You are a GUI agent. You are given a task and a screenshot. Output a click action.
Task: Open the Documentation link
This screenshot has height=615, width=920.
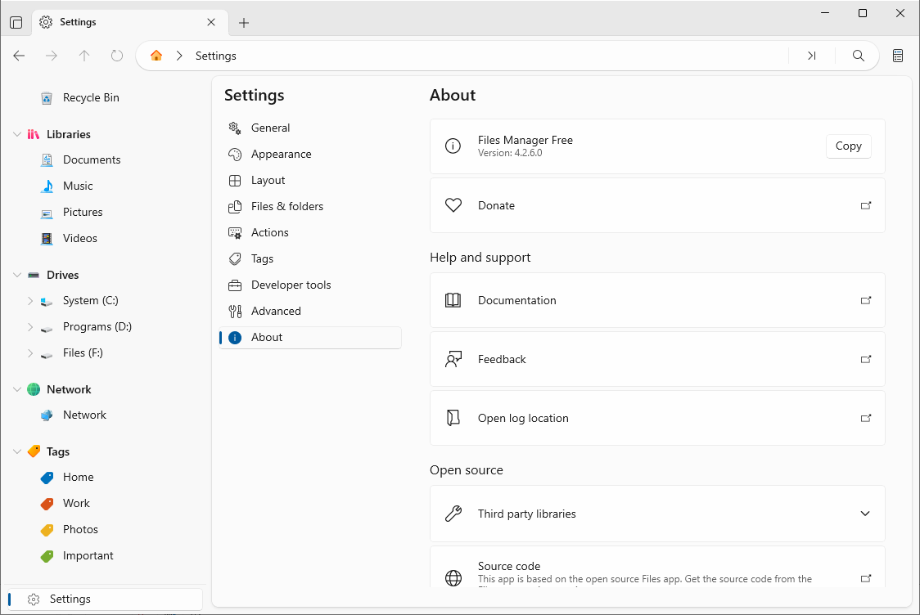[657, 300]
